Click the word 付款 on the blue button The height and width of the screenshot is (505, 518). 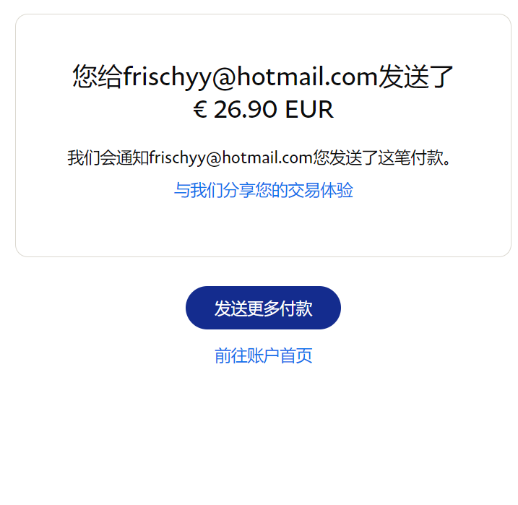(296, 308)
